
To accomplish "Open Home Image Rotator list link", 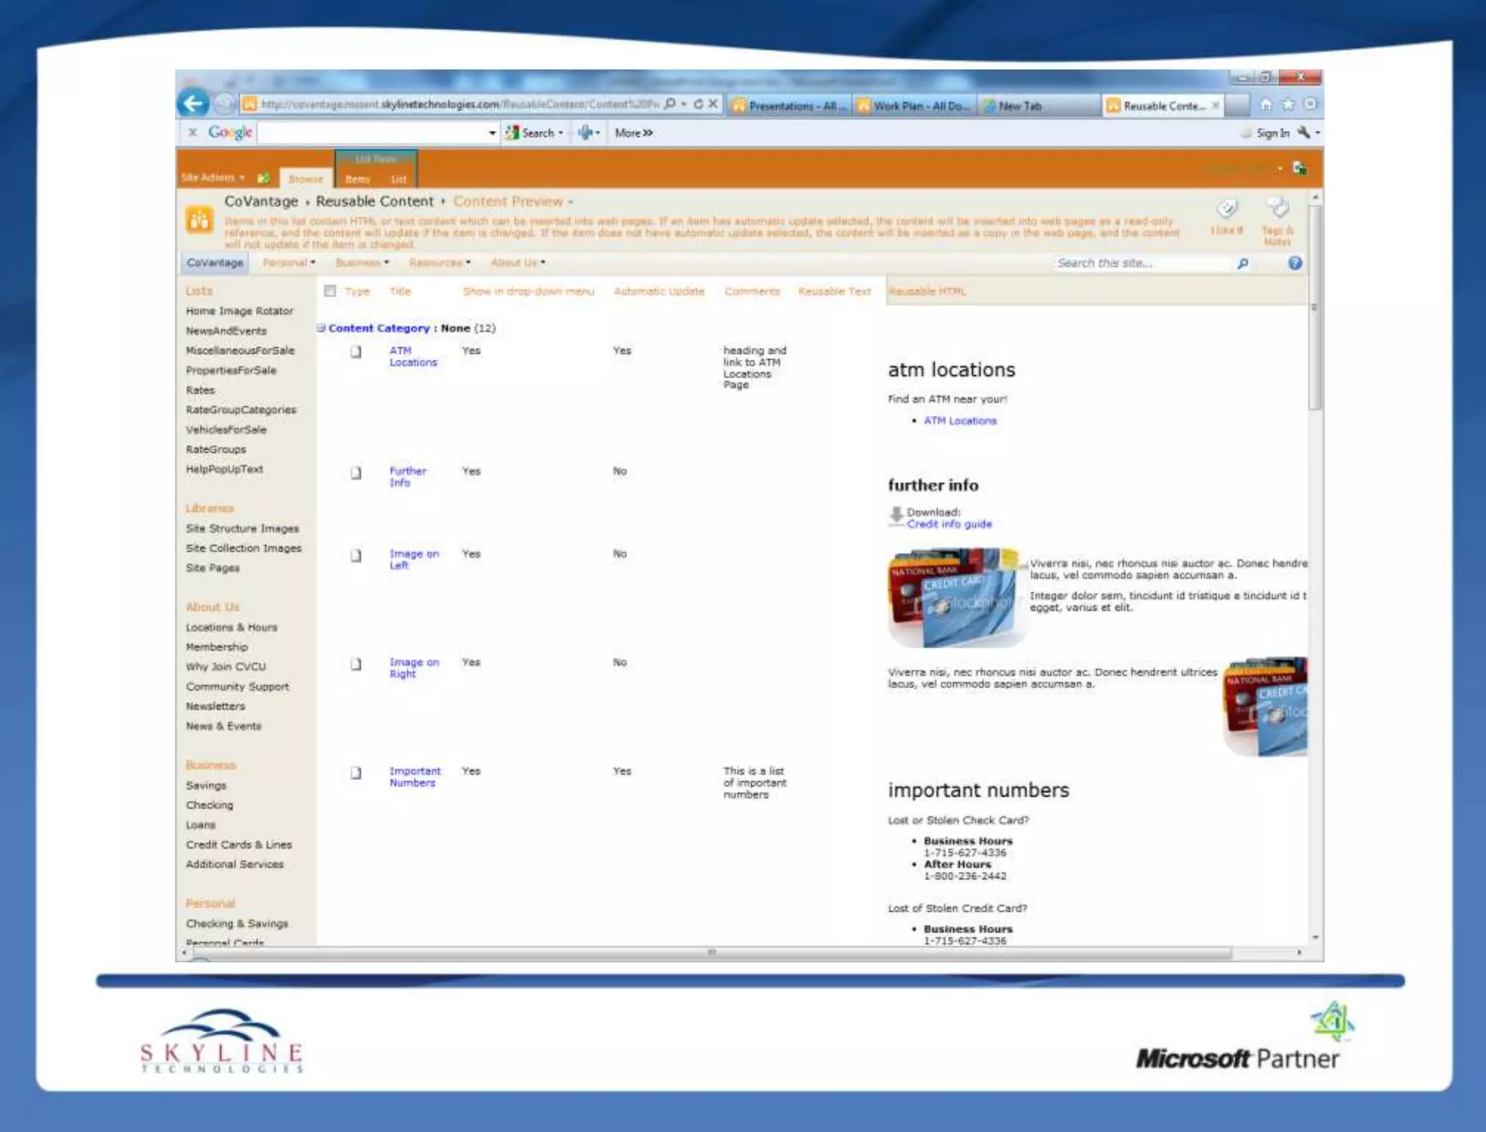I will (x=239, y=311).
